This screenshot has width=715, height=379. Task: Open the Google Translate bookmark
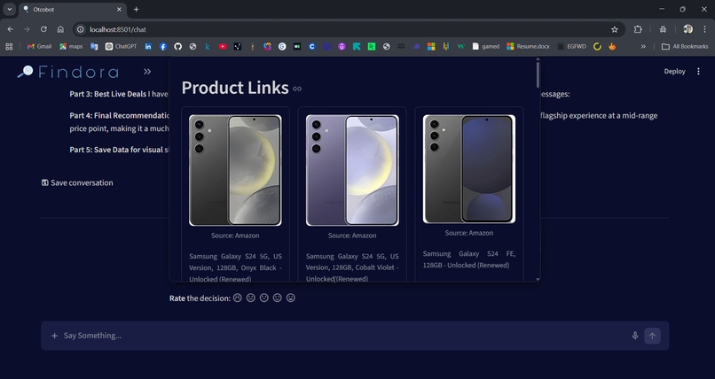pos(94,46)
